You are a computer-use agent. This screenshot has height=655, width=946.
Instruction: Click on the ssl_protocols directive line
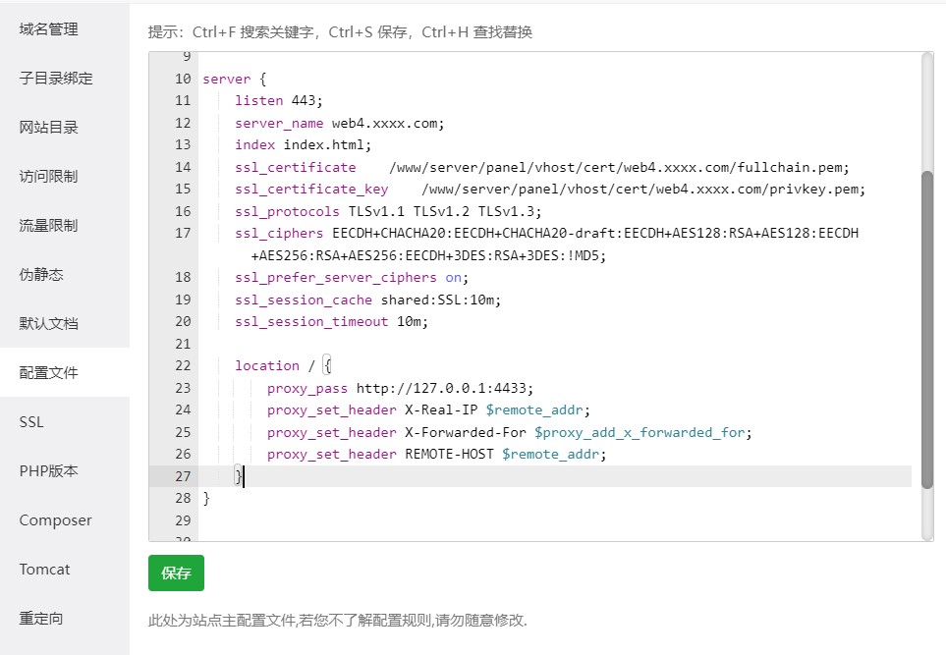pyautogui.click(x=388, y=211)
